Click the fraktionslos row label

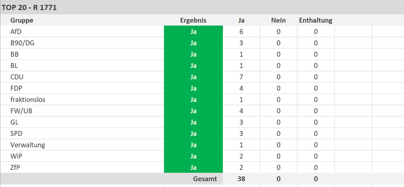click(x=28, y=100)
